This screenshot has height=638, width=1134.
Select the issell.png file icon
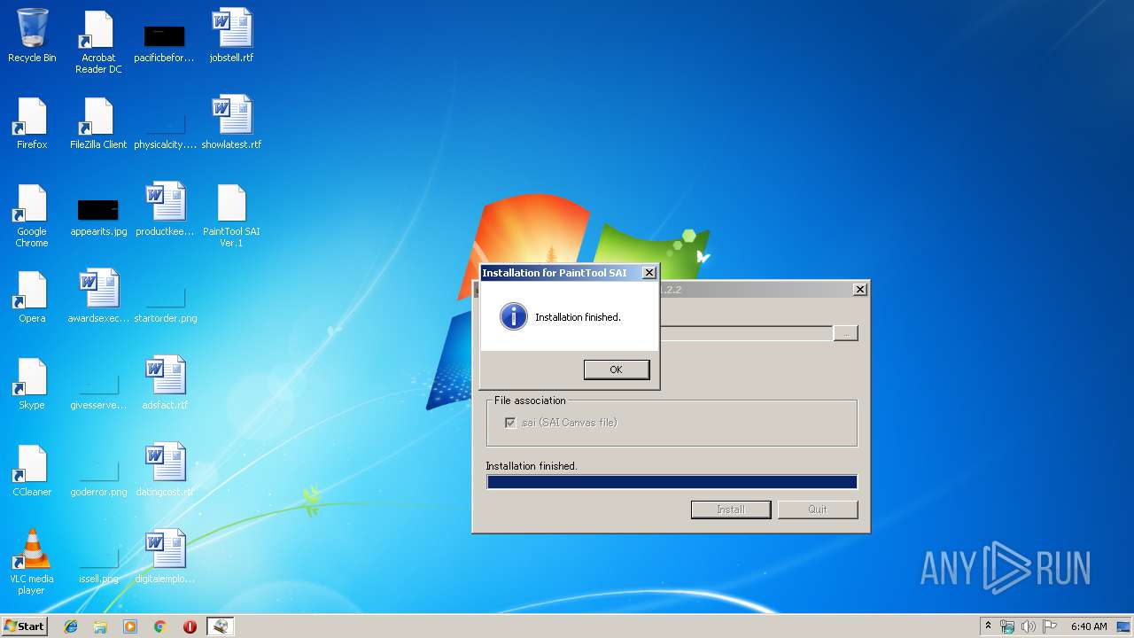(x=98, y=564)
